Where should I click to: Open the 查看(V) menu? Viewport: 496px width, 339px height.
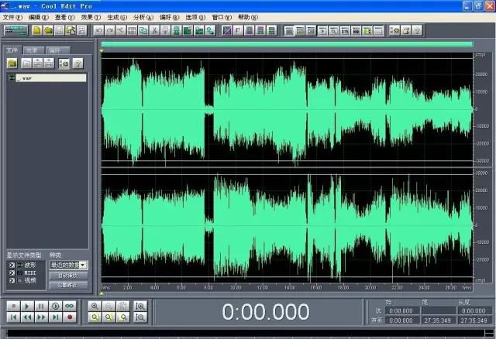pyautogui.click(x=64, y=17)
